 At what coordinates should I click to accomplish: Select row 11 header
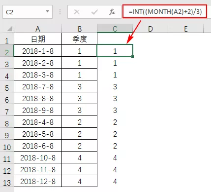click(x=7, y=157)
